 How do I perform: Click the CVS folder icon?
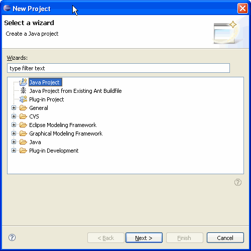[23, 116]
